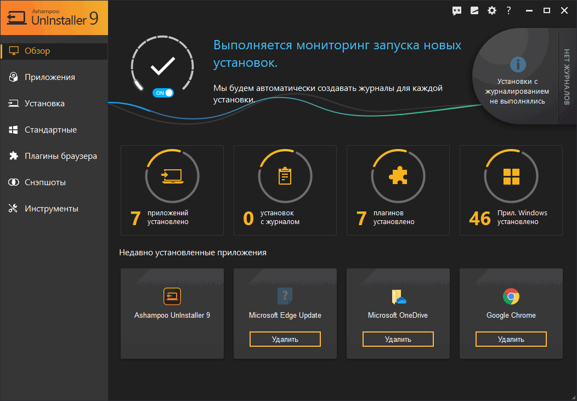The height and width of the screenshot is (401, 577).
Task: Click Удалить under Microsoft OneDrive
Action: [x=398, y=339]
